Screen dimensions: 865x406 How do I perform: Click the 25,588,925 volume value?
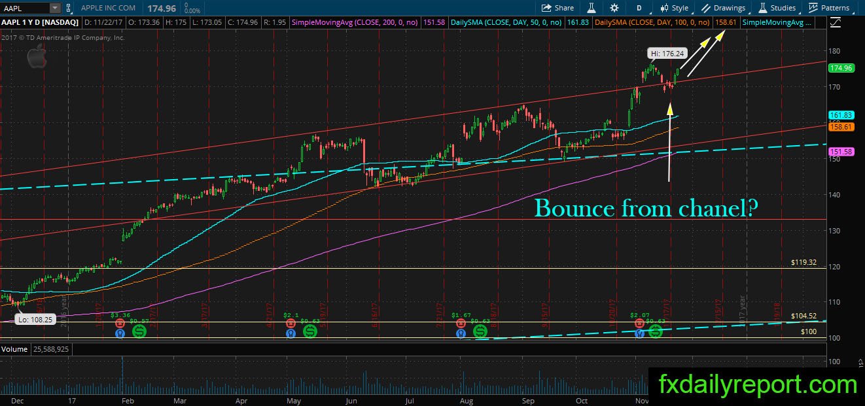50,349
